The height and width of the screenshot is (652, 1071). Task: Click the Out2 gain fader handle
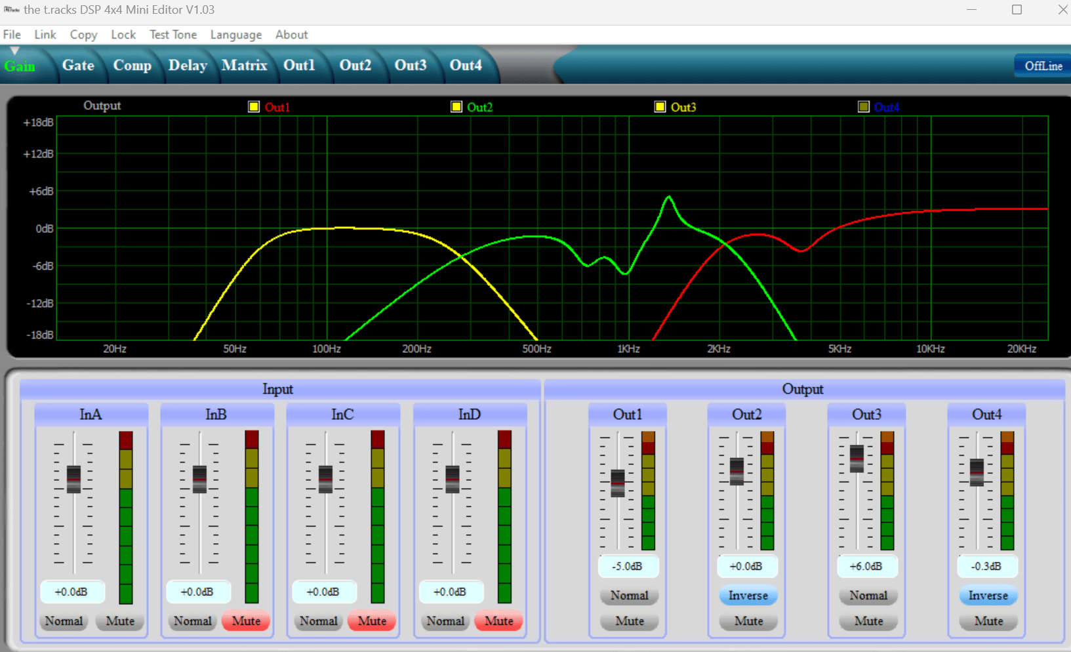737,472
